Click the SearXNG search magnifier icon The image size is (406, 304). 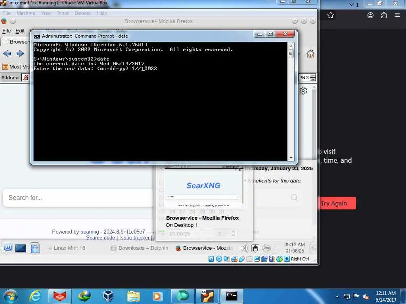point(295,198)
